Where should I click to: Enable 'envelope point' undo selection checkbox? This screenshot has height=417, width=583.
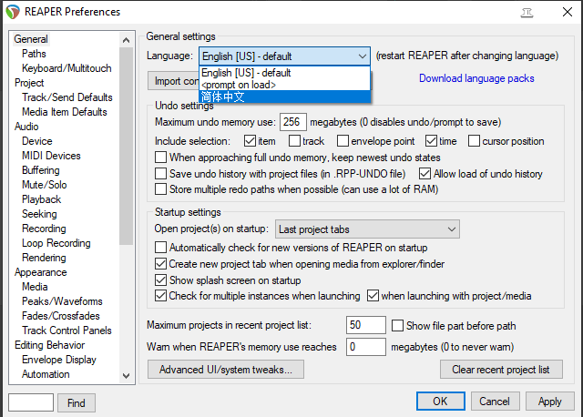point(343,141)
